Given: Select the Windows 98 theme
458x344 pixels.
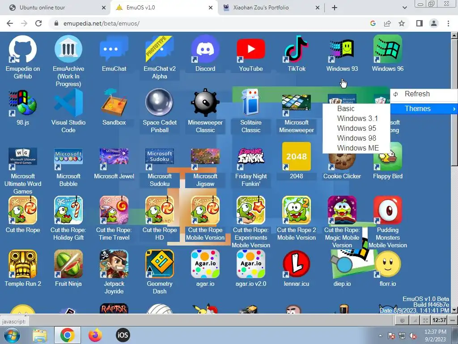Looking at the screenshot, I should coord(356,138).
